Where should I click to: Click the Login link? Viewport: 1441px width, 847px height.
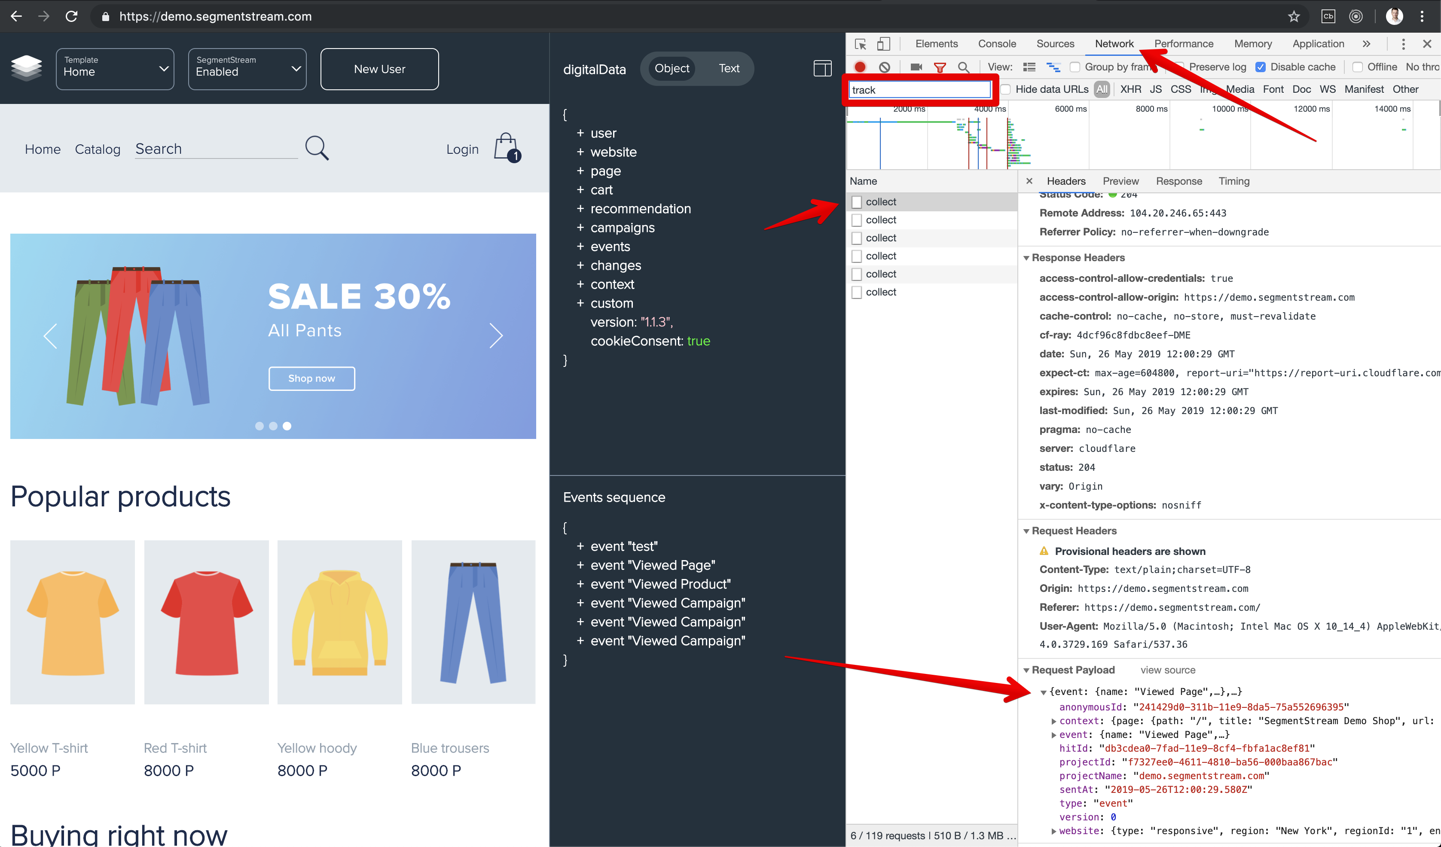[x=462, y=149]
